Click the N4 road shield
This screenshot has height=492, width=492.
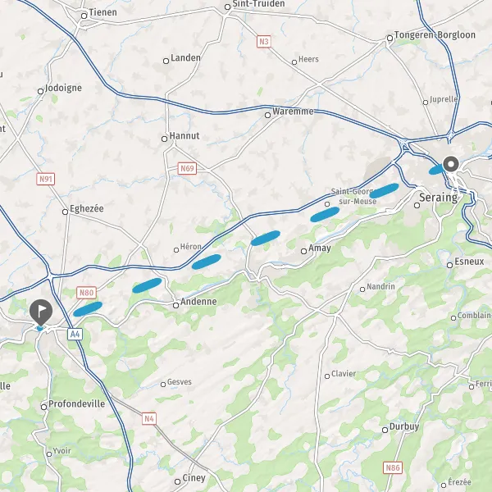(x=149, y=418)
